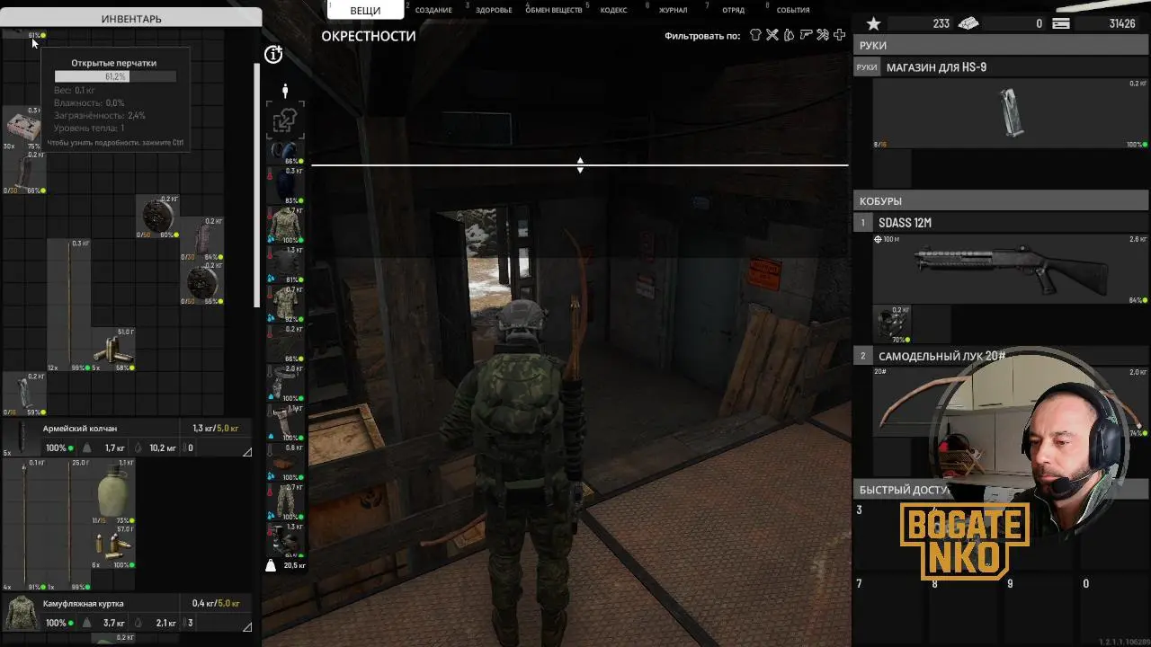Select the 0/30 magazine at 66%

[24, 173]
